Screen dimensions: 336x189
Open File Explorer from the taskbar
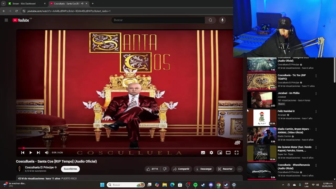pos(165,185)
